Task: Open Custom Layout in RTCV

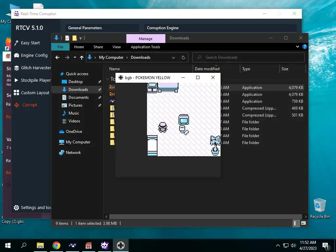Action: point(31,93)
